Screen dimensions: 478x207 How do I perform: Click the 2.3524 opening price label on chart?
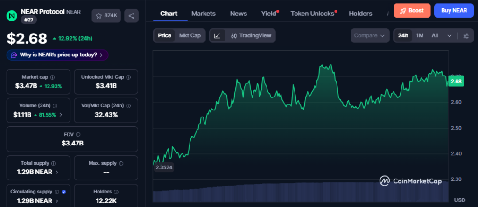click(x=164, y=167)
